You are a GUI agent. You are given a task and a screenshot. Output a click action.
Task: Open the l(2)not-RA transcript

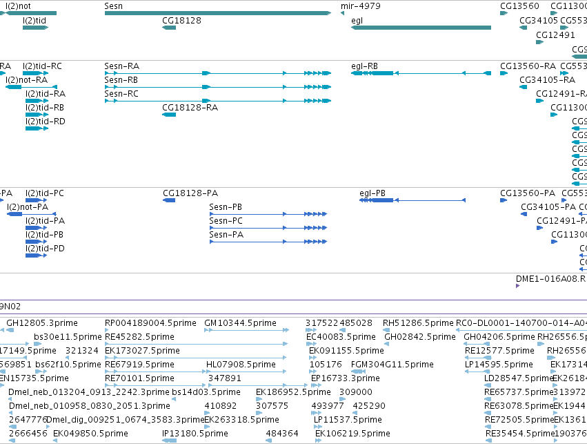(x=32, y=87)
